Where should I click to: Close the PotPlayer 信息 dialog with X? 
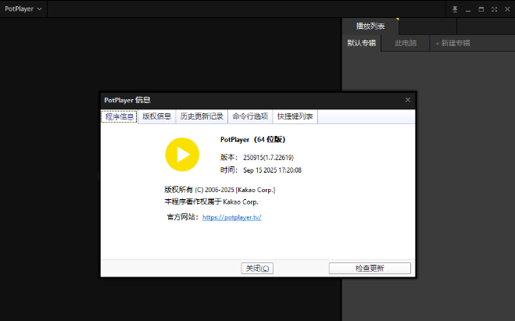407,100
